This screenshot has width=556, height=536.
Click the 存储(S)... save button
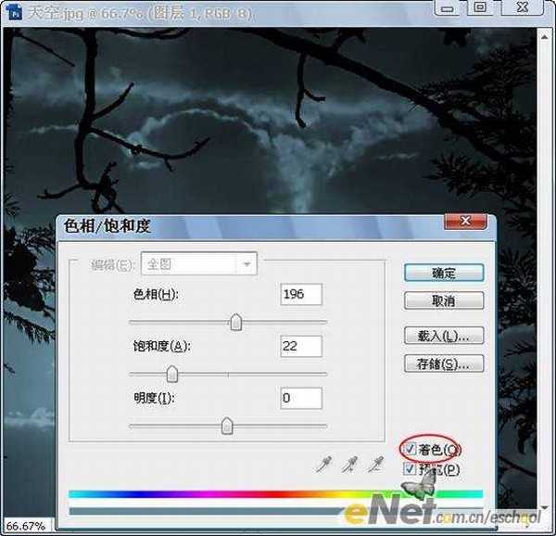pyautogui.click(x=444, y=364)
